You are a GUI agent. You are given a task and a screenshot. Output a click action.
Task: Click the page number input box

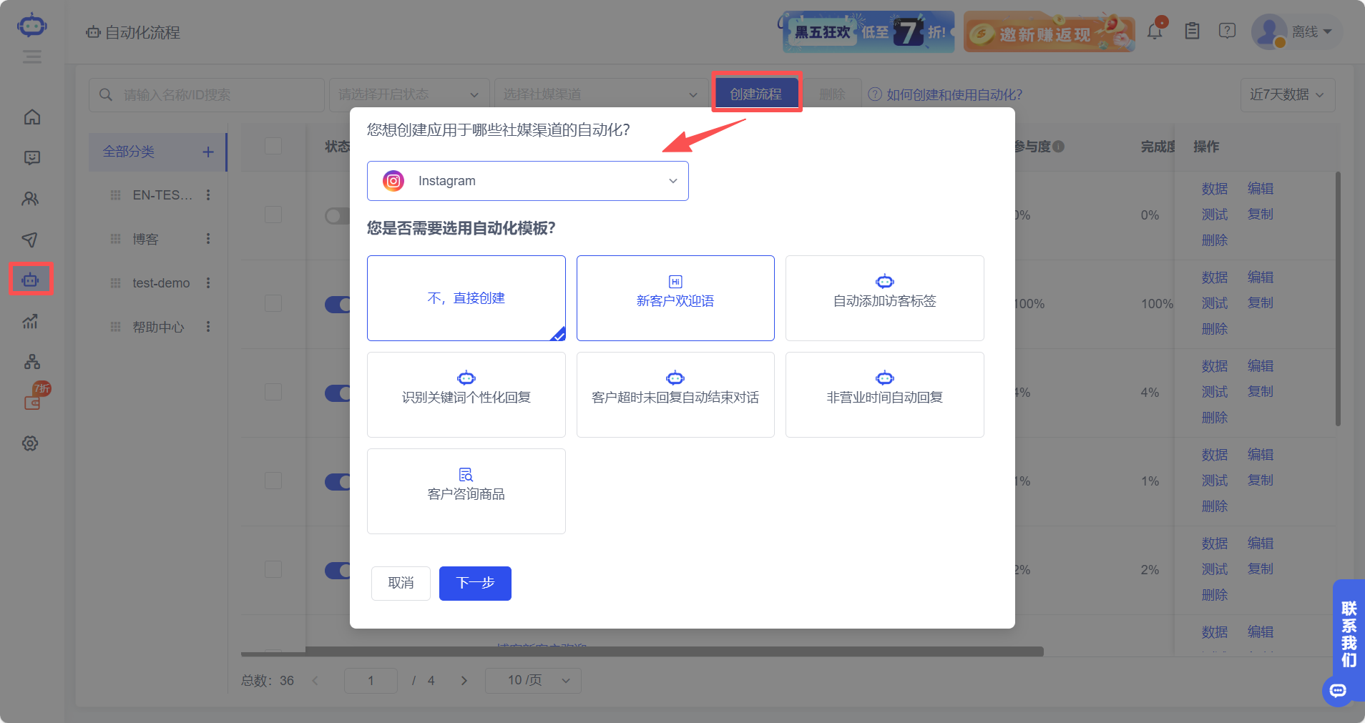click(x=371, y=681)
